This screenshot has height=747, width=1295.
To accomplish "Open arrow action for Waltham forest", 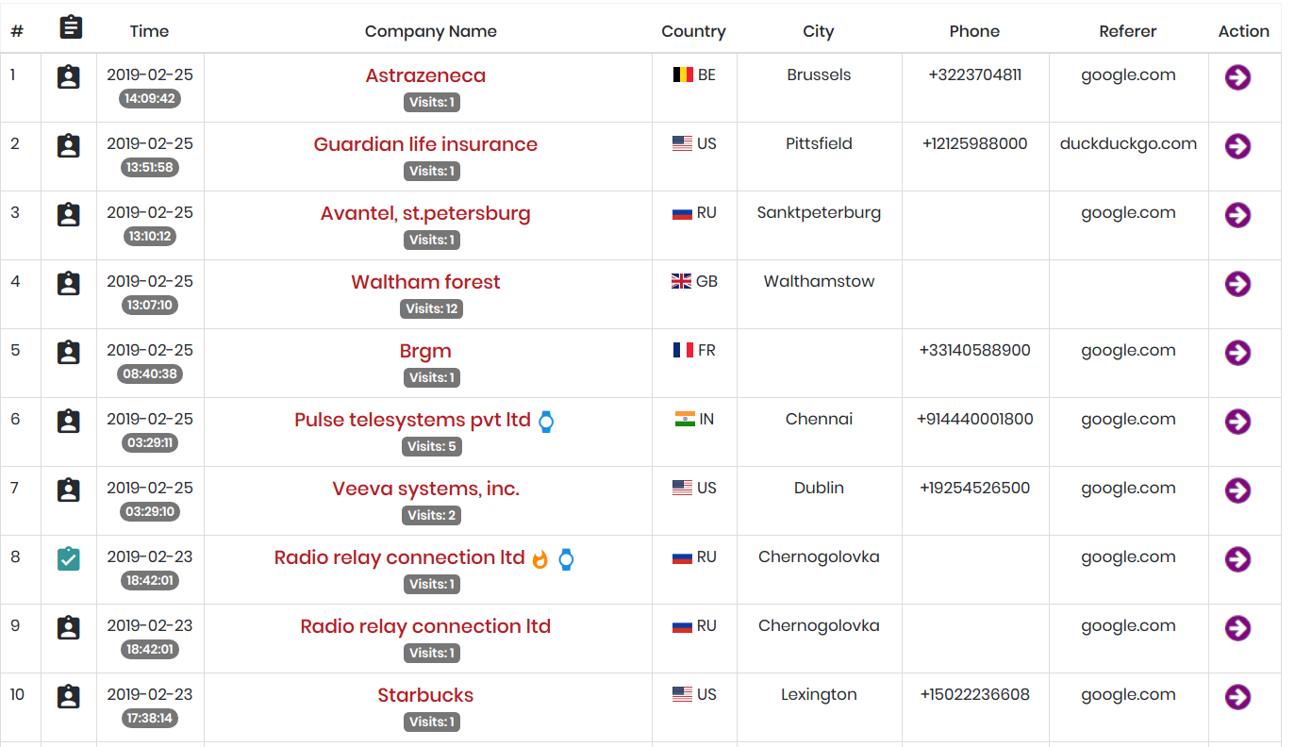I will 1237,284.
